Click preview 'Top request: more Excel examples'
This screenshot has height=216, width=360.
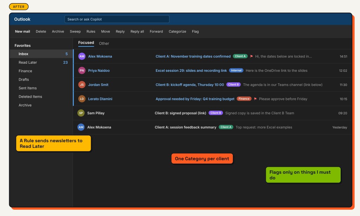point(264,127)
